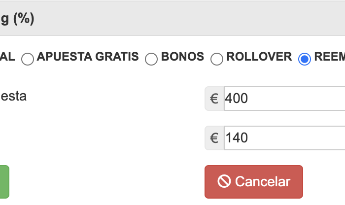This screenshot has width=345, height=205.
Task: Click the Cancelar text label
Action: pyautogui.click(x=263, y=181)
